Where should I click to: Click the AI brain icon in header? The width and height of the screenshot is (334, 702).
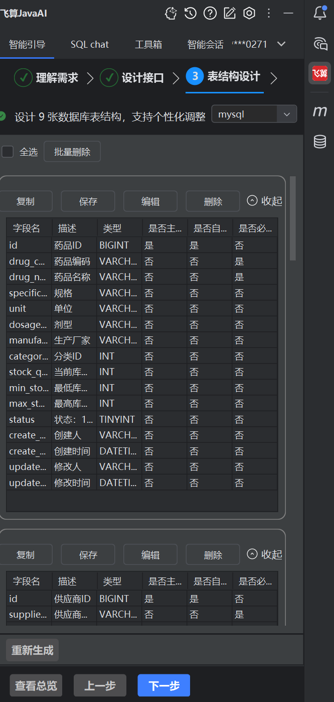[171, 14]
